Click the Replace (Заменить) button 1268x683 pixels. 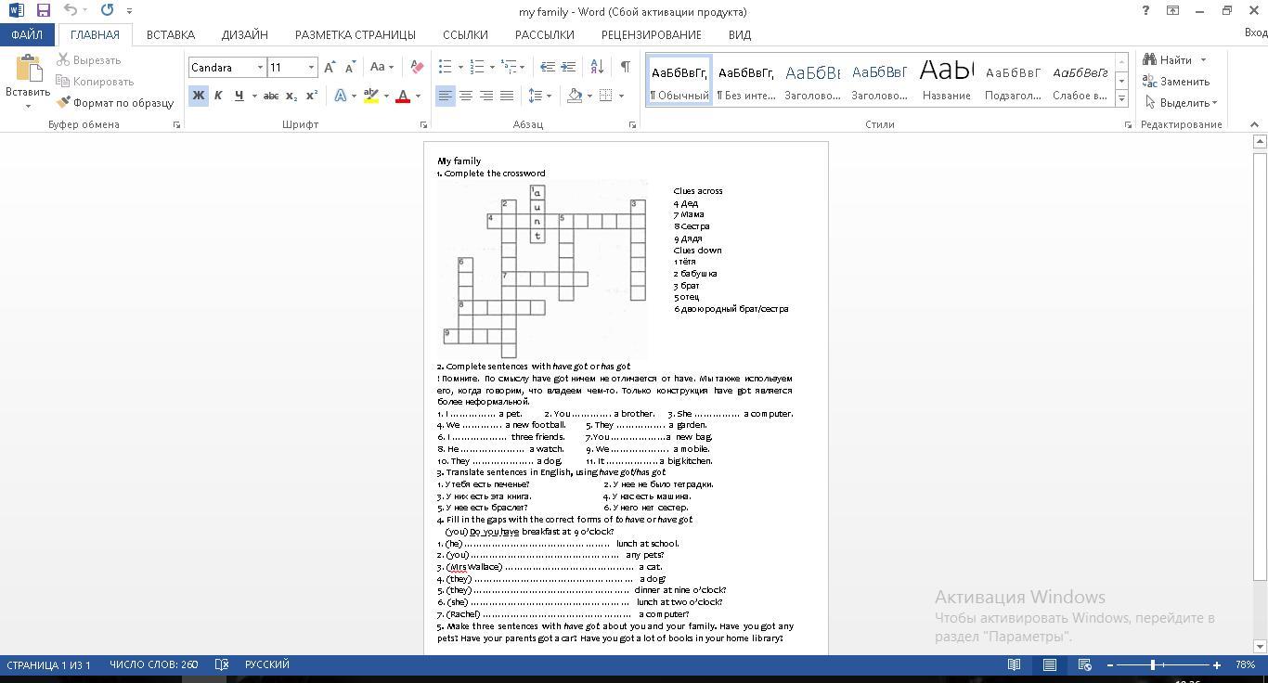coord(1176,82)
